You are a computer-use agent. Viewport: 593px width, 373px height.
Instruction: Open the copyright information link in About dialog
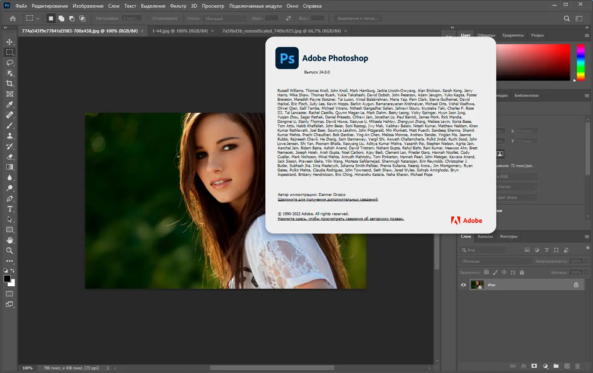pos(341,219)
